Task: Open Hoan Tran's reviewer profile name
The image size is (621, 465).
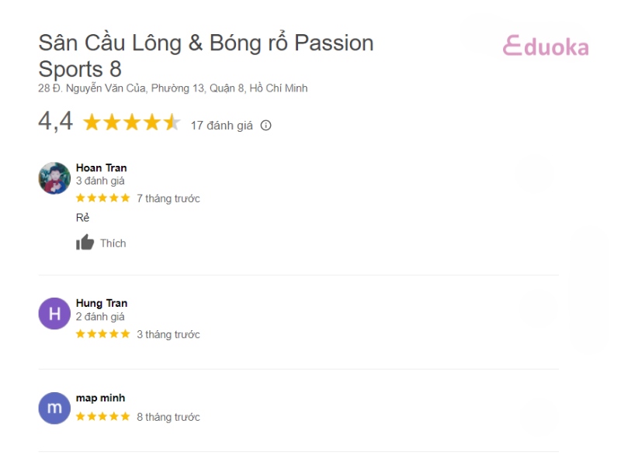Action: (101, 167)
